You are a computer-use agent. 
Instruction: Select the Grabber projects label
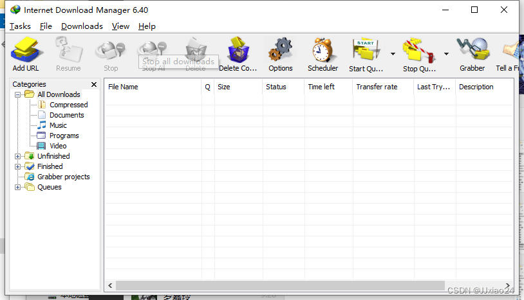tap(64, 177)
